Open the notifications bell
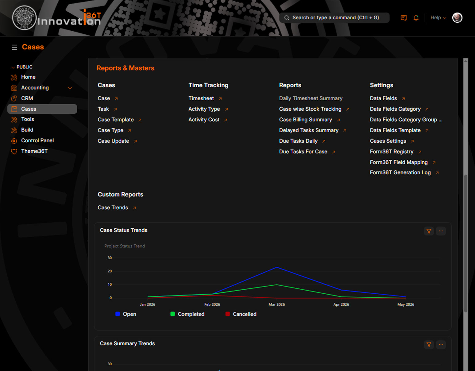Image resolution: width=475 pixels, height=371 pixels. (x=416, y=18)
